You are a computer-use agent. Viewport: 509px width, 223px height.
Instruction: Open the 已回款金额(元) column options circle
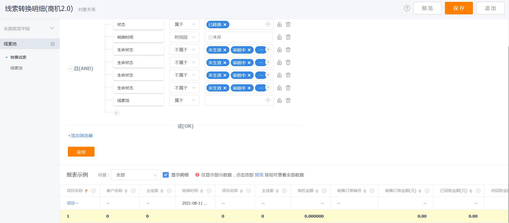478,190
